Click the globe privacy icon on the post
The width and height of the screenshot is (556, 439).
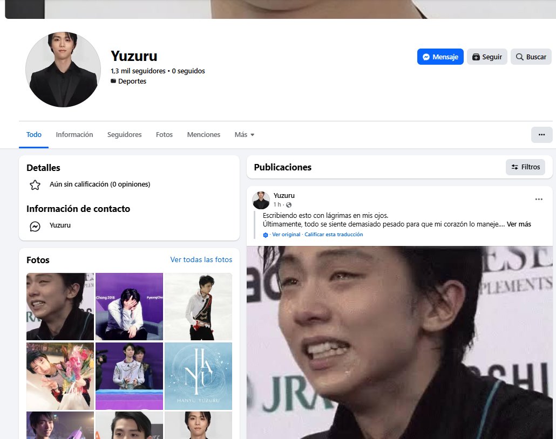[289, 204]
